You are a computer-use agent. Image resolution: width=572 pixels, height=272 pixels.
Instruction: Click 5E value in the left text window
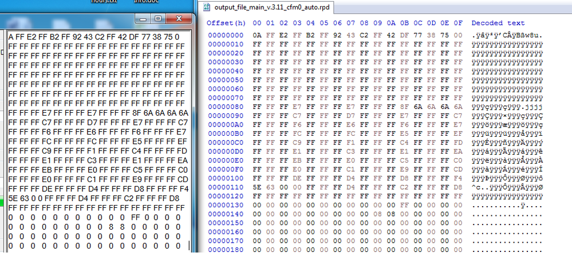tap(13, 198)
